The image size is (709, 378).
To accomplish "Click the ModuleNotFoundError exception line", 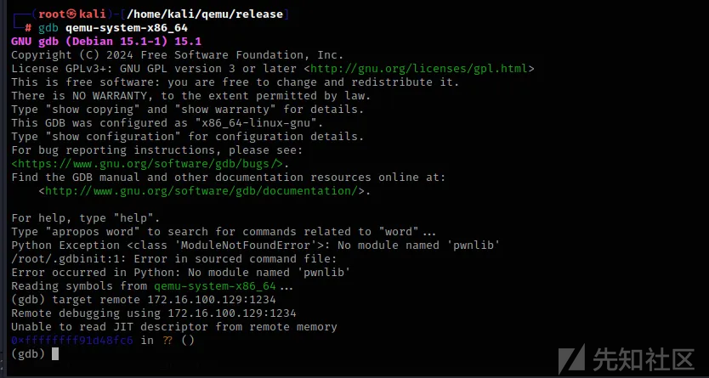I will click(x=256, y=245).
